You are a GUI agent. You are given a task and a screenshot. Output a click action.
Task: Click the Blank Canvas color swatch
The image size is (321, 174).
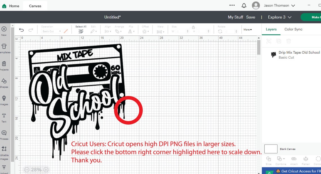point(271,149)
